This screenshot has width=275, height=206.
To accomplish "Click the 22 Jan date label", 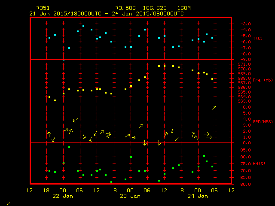I will click(x=63, y=196).
